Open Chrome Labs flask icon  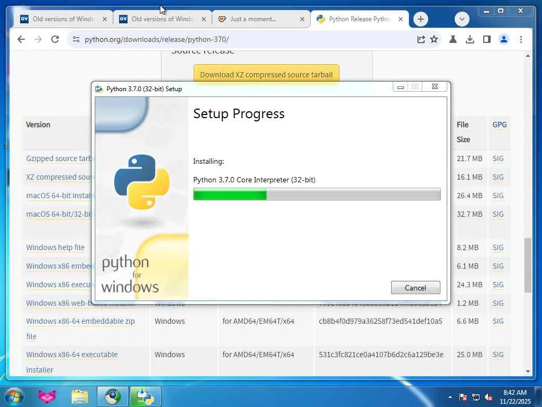pos(453,39)
